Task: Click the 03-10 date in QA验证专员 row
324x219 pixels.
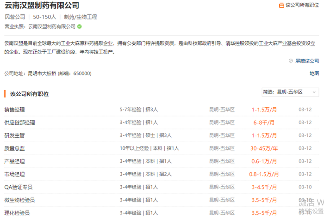Action: coord(305,187)
